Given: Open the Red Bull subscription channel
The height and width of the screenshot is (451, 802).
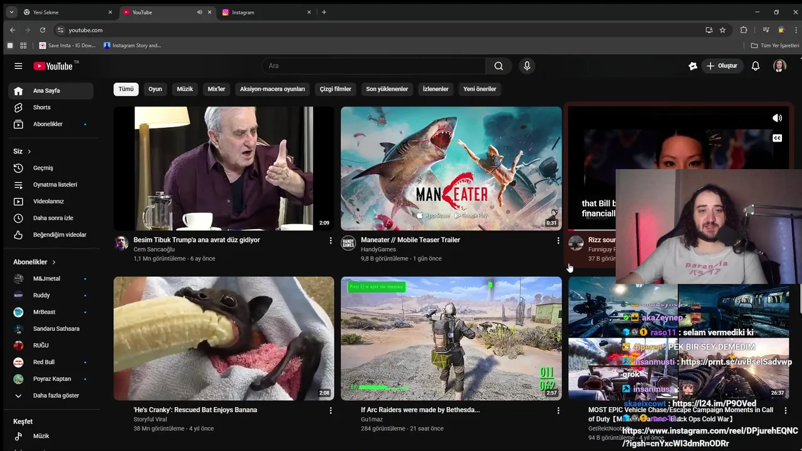Looking at the screenshot, I should tap(51, 362).
